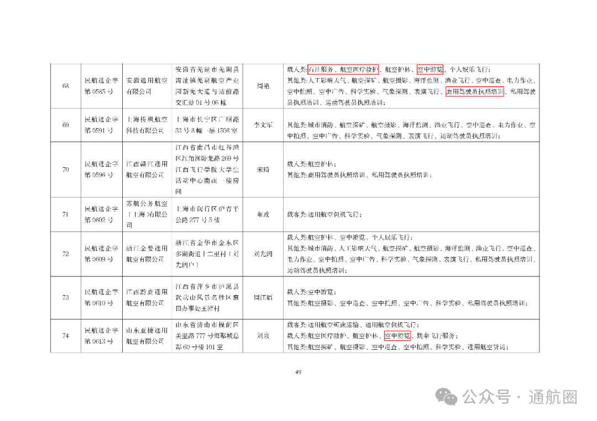Click the company name in row 72
597x421 pixels.
point(146,254)
